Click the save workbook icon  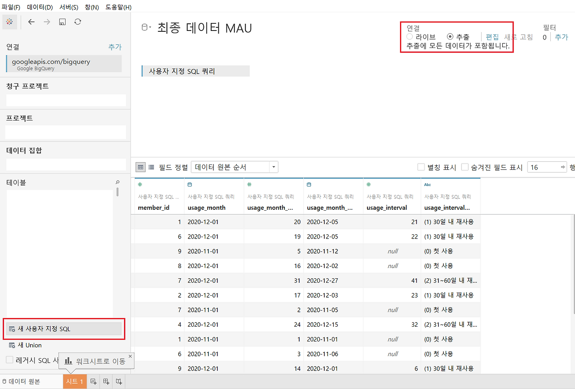[x=62, y=22]
